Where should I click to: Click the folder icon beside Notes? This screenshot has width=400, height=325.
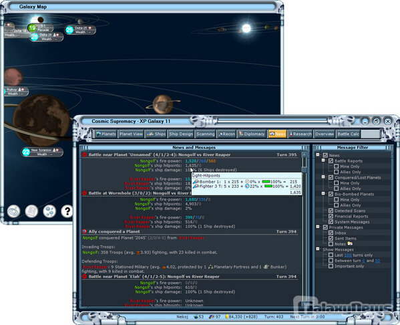(x=350, y=243)
